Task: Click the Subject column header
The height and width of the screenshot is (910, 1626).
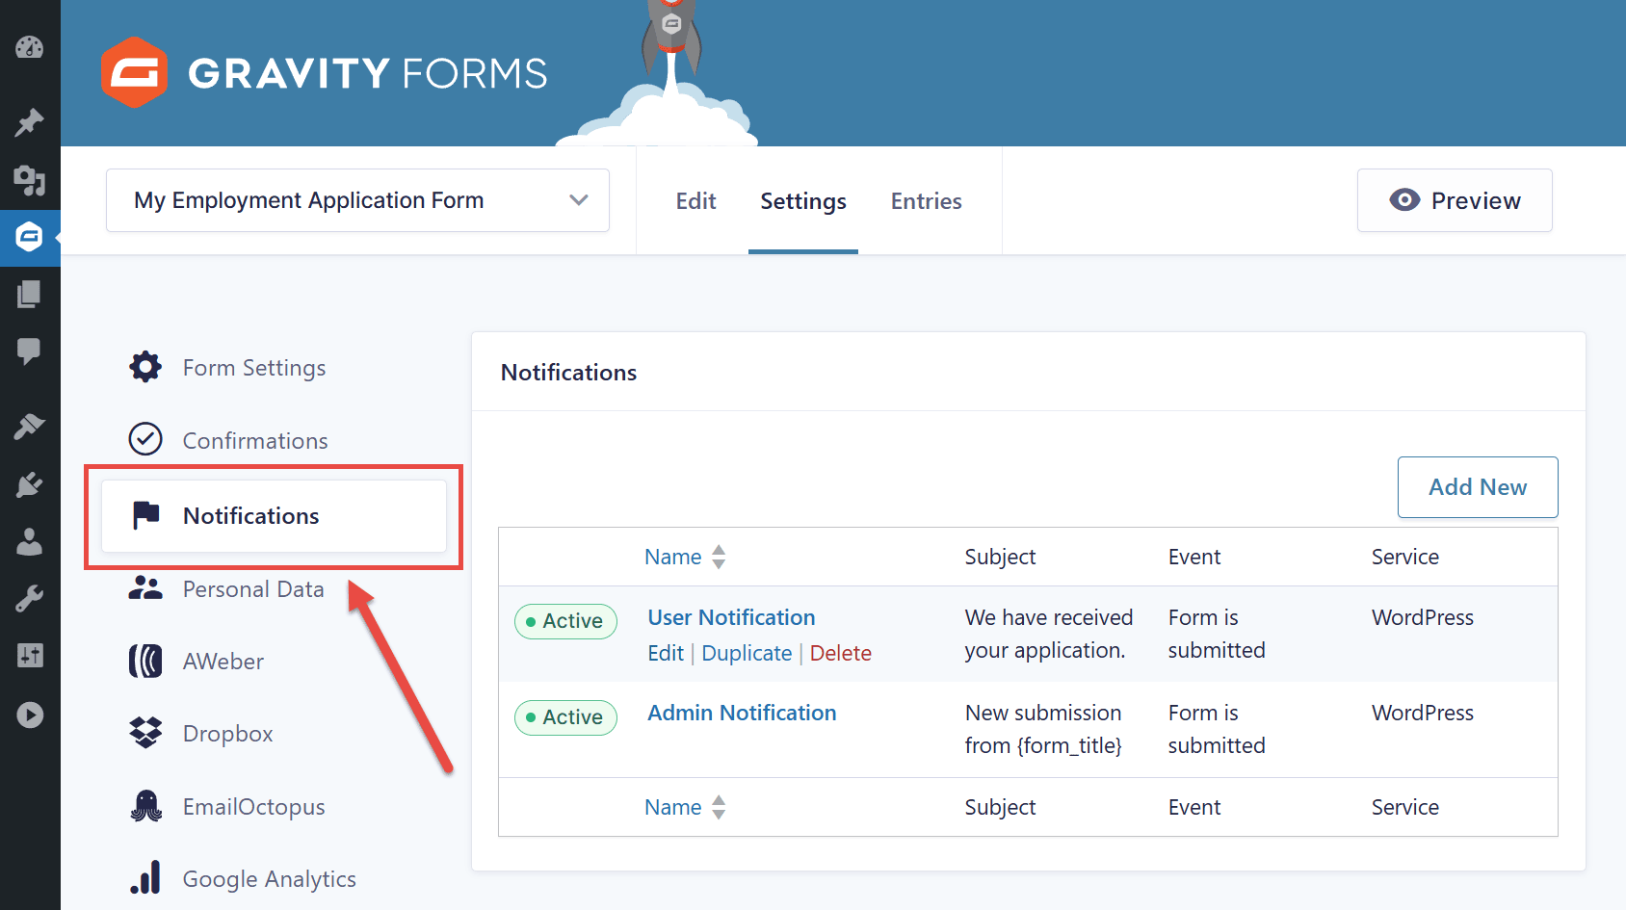Action: click(1000, 557)
